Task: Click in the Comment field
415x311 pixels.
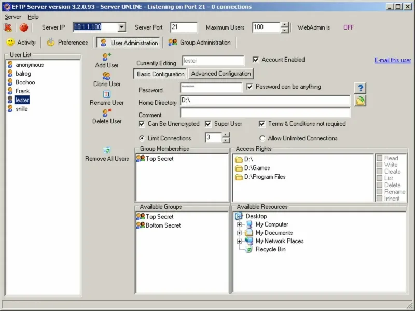Action: pyautogui.click(x=265, y=113)
